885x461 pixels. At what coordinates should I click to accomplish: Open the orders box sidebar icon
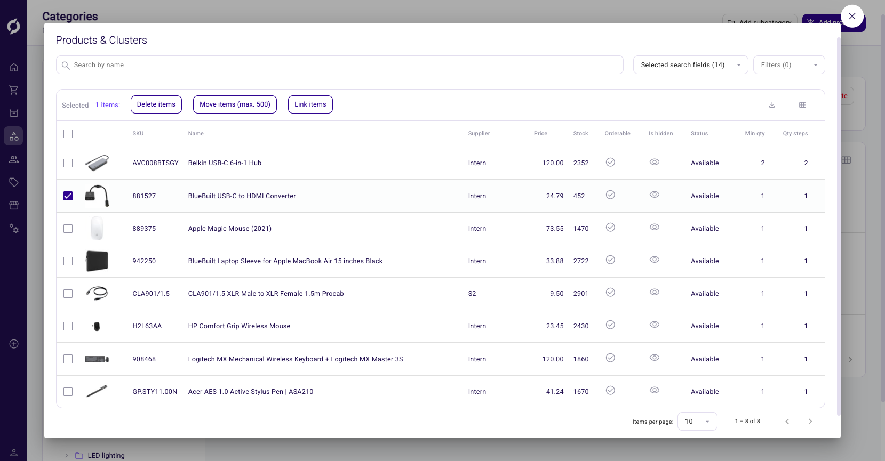tap(14, 113)
